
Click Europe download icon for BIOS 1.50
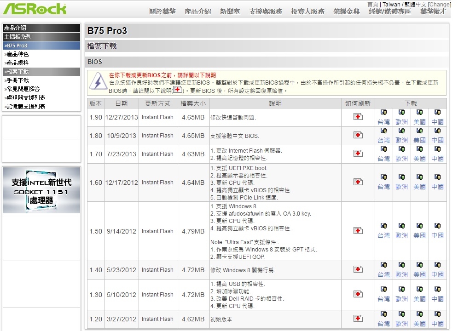click(x=401, y=226)
